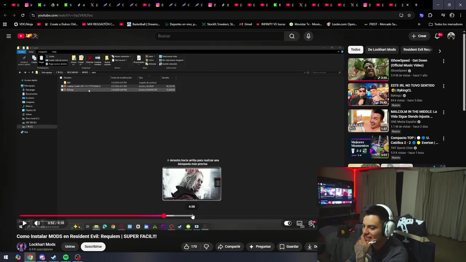Image resolution: width=466 pixels, height=262 pixels.
Task: Start the search with the magnifier button
Action: tap(292, 36)
